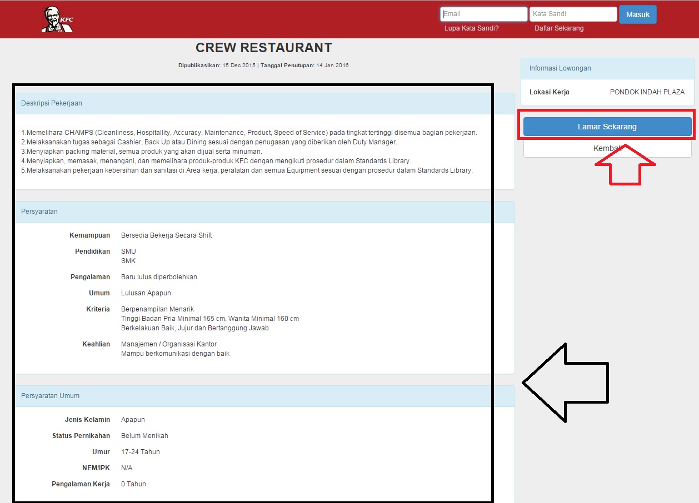Select the CREW RESTAURANT page title
The image size is (699, 503).
pos(264,48)
